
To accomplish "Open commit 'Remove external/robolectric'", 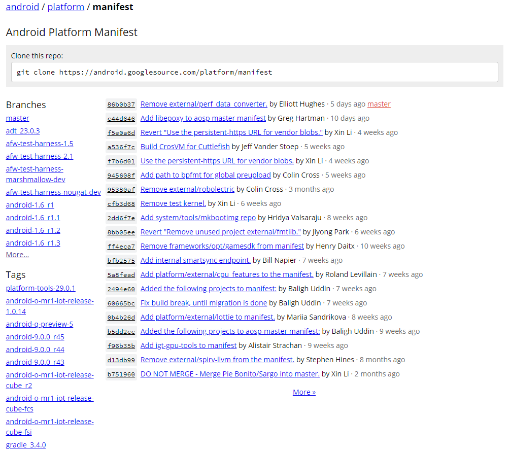I will (x=187, y=189).
